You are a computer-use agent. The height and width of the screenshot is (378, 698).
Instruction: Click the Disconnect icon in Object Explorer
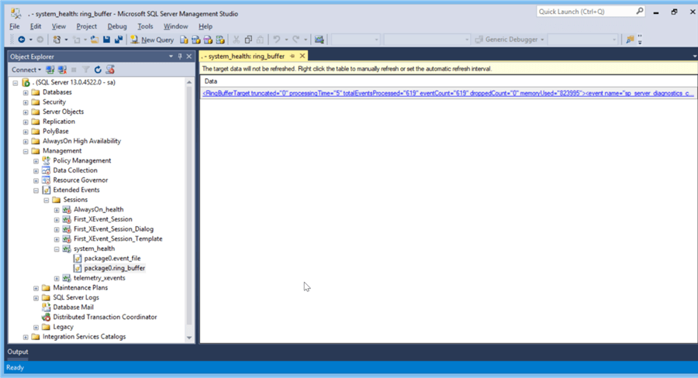click(x=62, y=70)
